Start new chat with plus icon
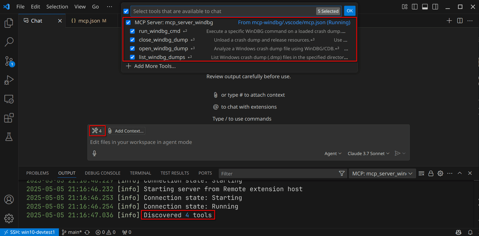 [x=449, y=21]
